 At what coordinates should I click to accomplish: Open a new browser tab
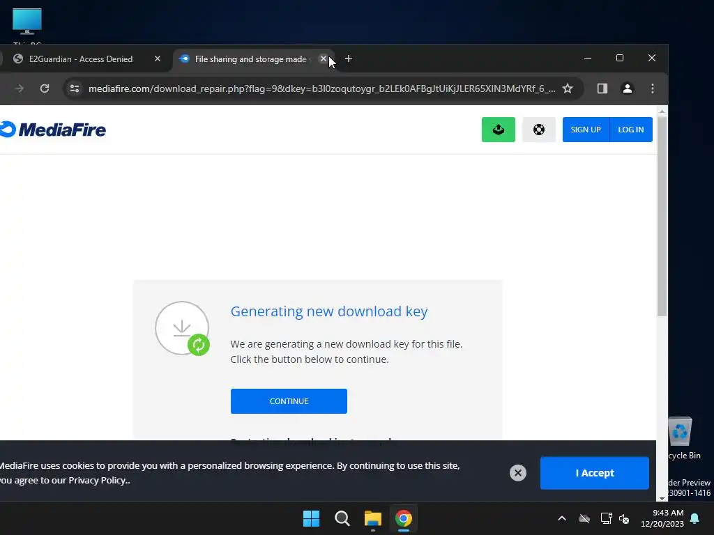coord(349,59)
